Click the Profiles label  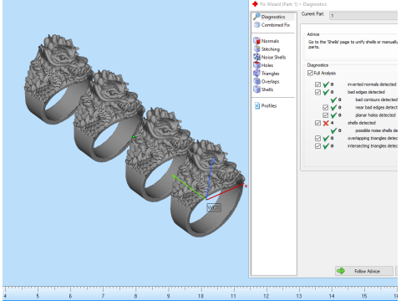pyautogui.click(x=269, y=105)
